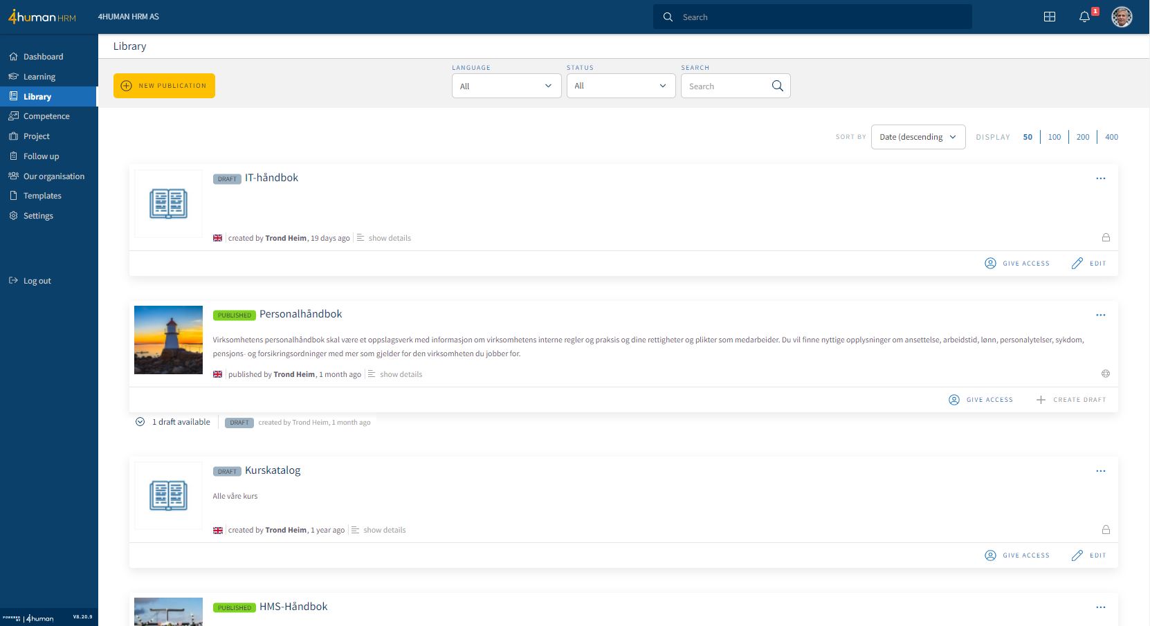The image size is (1150, 626).
Task: Click the magnifier icon in library search
Action: [x=777, y=86]
